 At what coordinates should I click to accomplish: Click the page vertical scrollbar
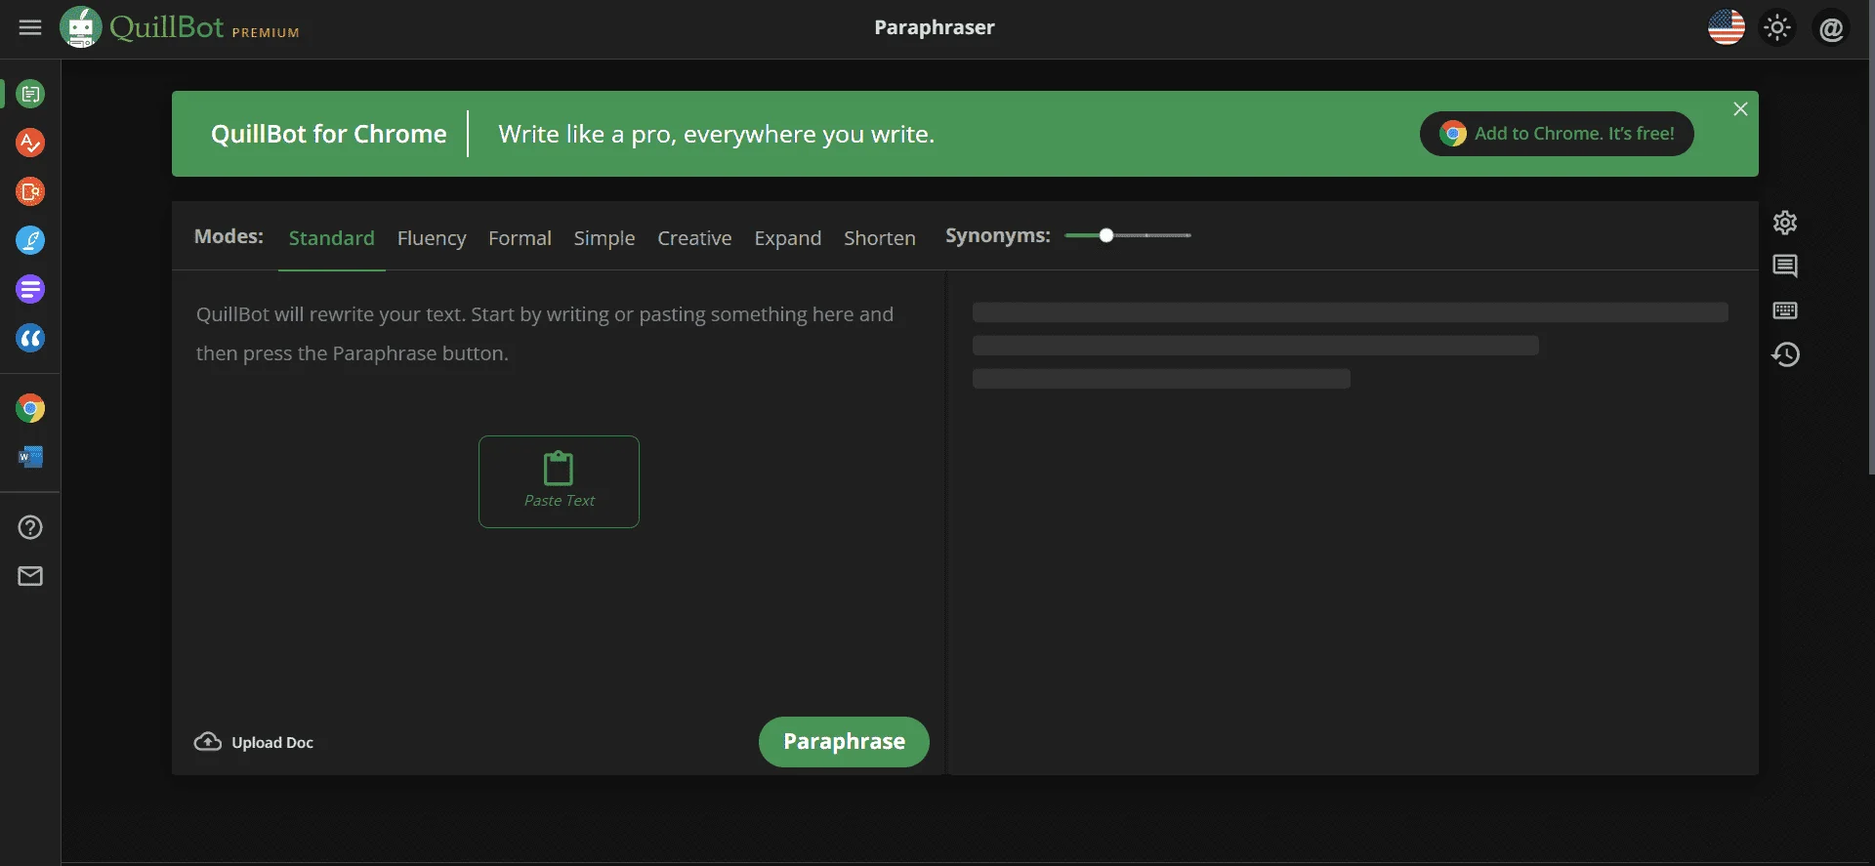(x=1871, y=237)
